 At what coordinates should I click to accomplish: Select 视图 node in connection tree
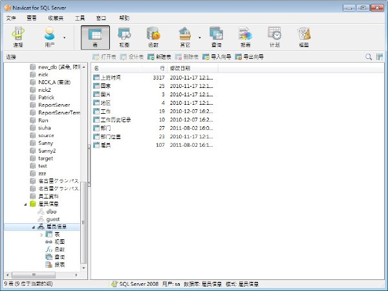pyautogui.click(x=59, y=242)
